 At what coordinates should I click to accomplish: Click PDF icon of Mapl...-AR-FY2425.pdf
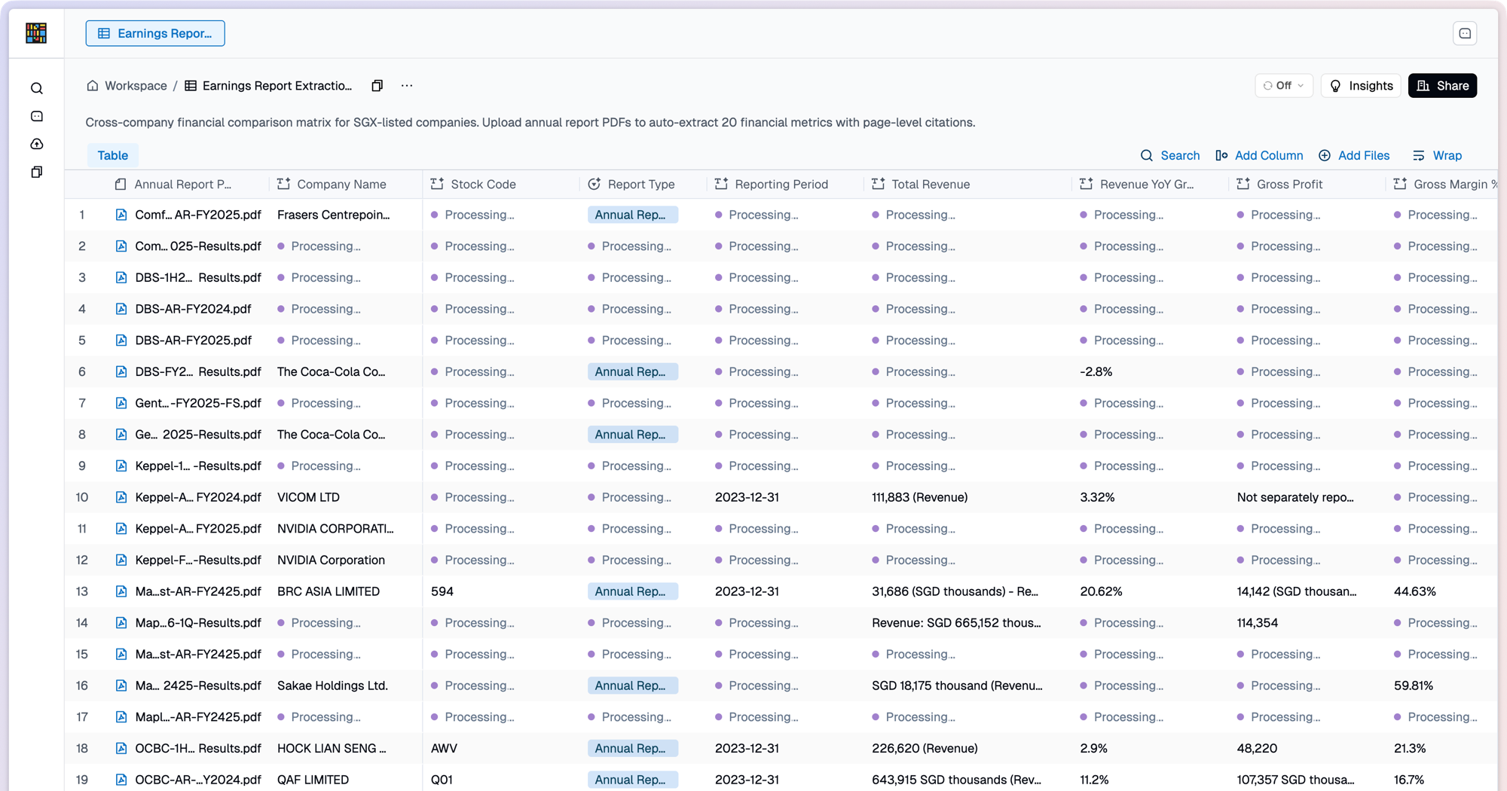121,717
